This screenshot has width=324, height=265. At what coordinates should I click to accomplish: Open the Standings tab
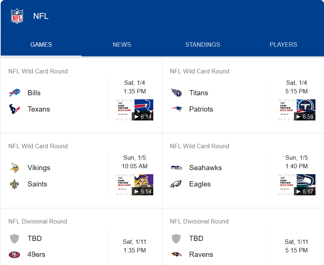[203, 44]
